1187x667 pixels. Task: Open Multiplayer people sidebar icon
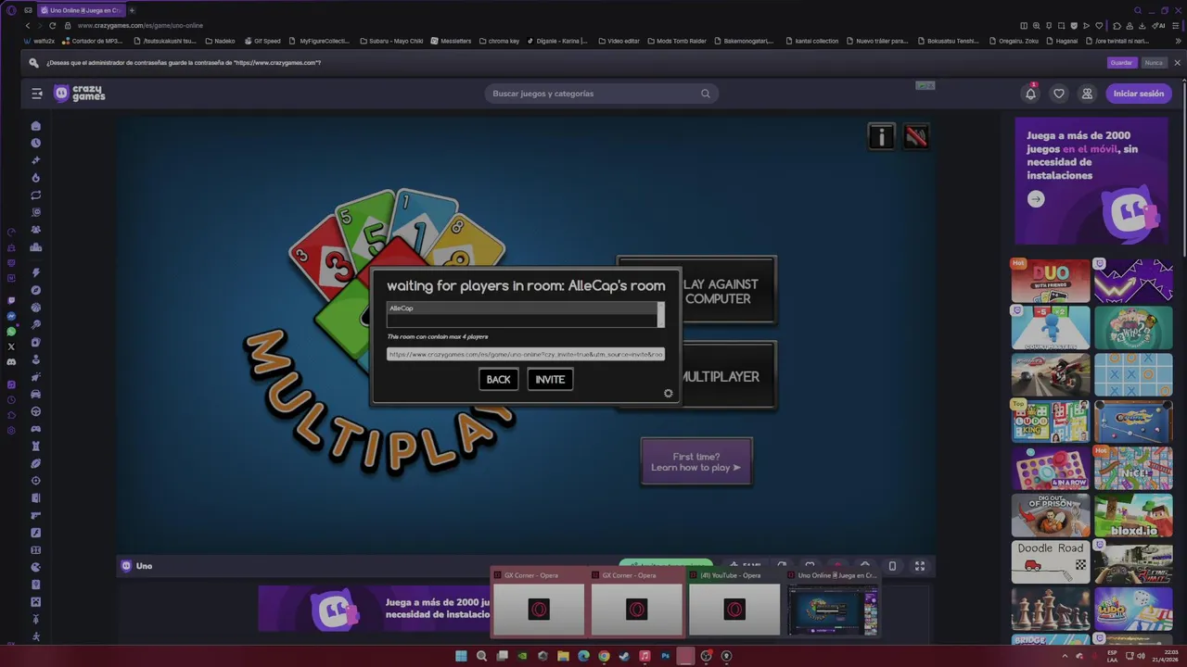click(36, 230)
